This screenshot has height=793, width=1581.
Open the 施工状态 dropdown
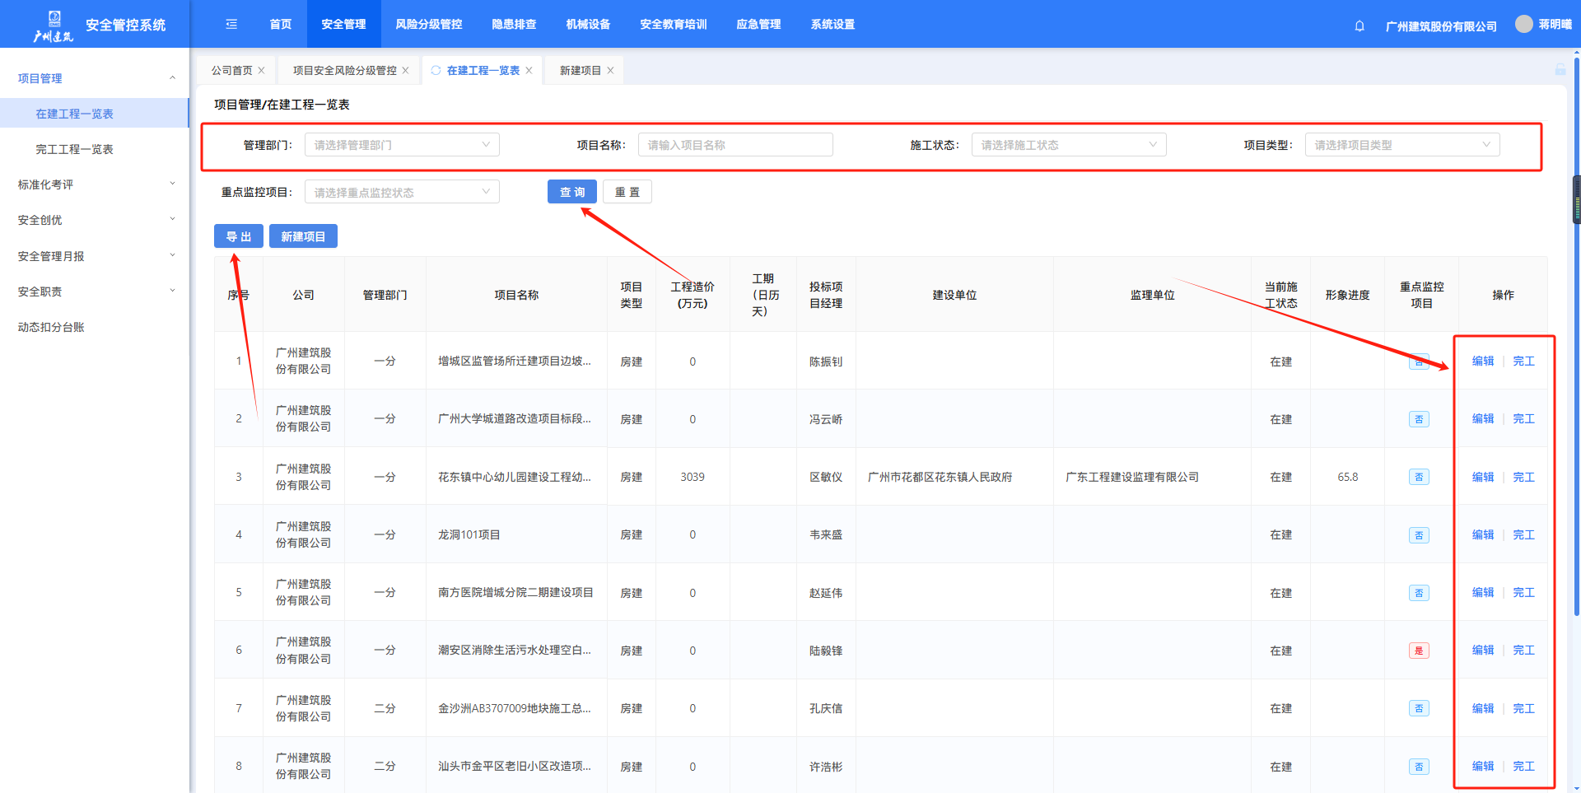[x=1068, y=145]
